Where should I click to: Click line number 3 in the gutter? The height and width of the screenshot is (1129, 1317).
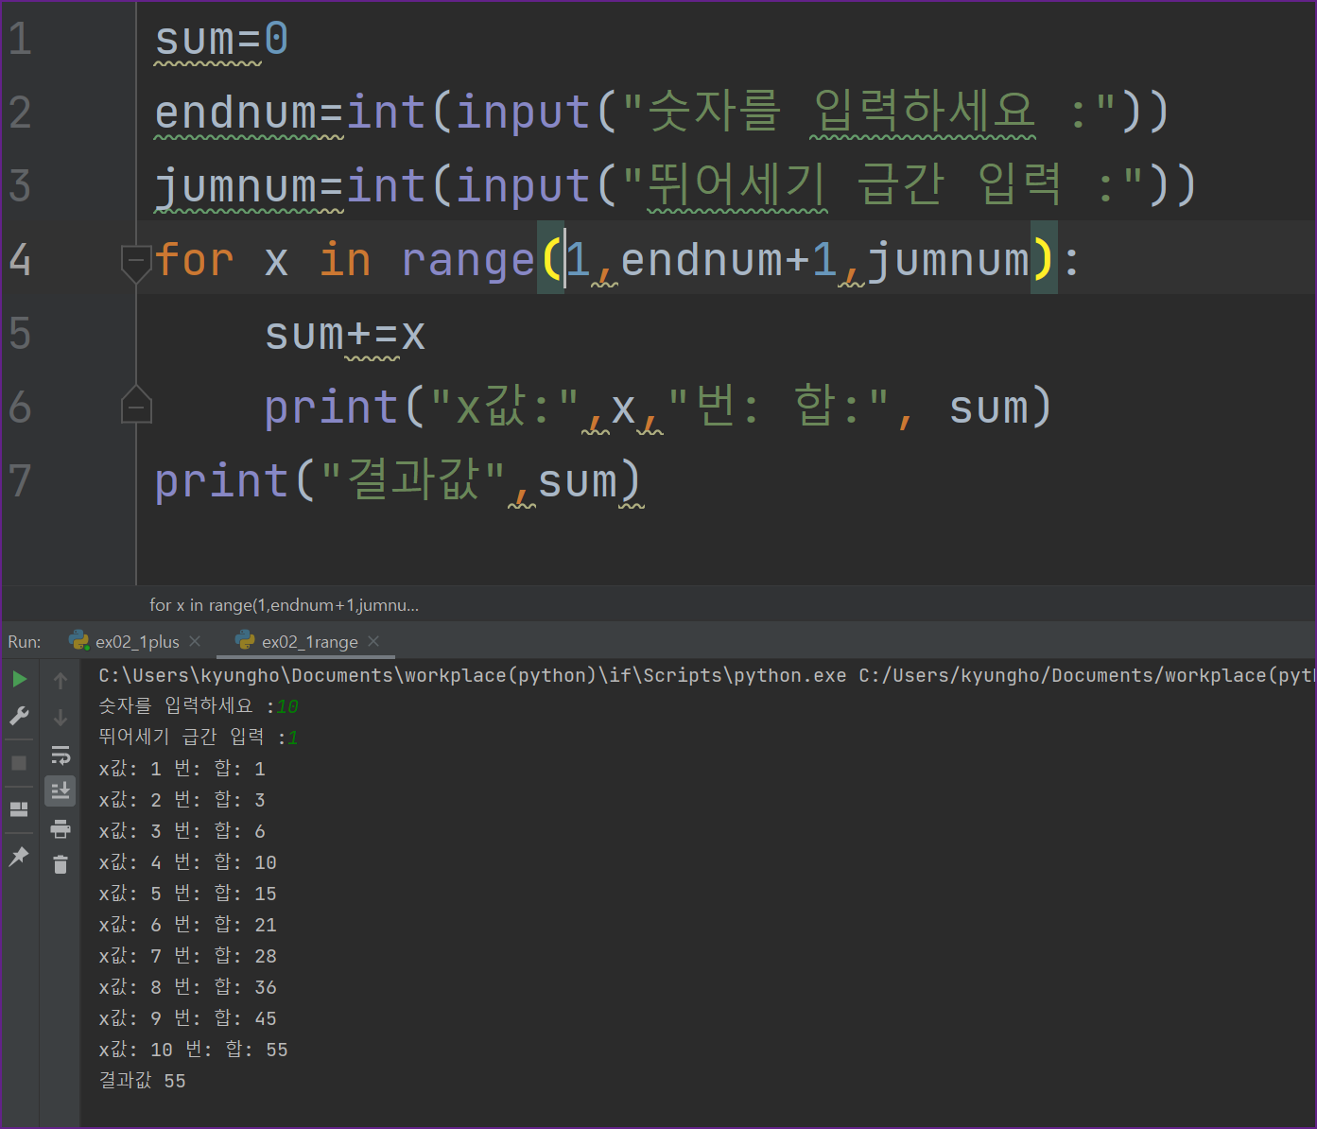(20, 186)
